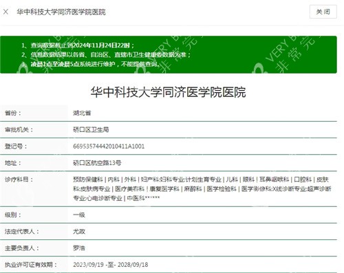
Task: Select the 执业许可证有效期 label
Action: pos(31,265)
